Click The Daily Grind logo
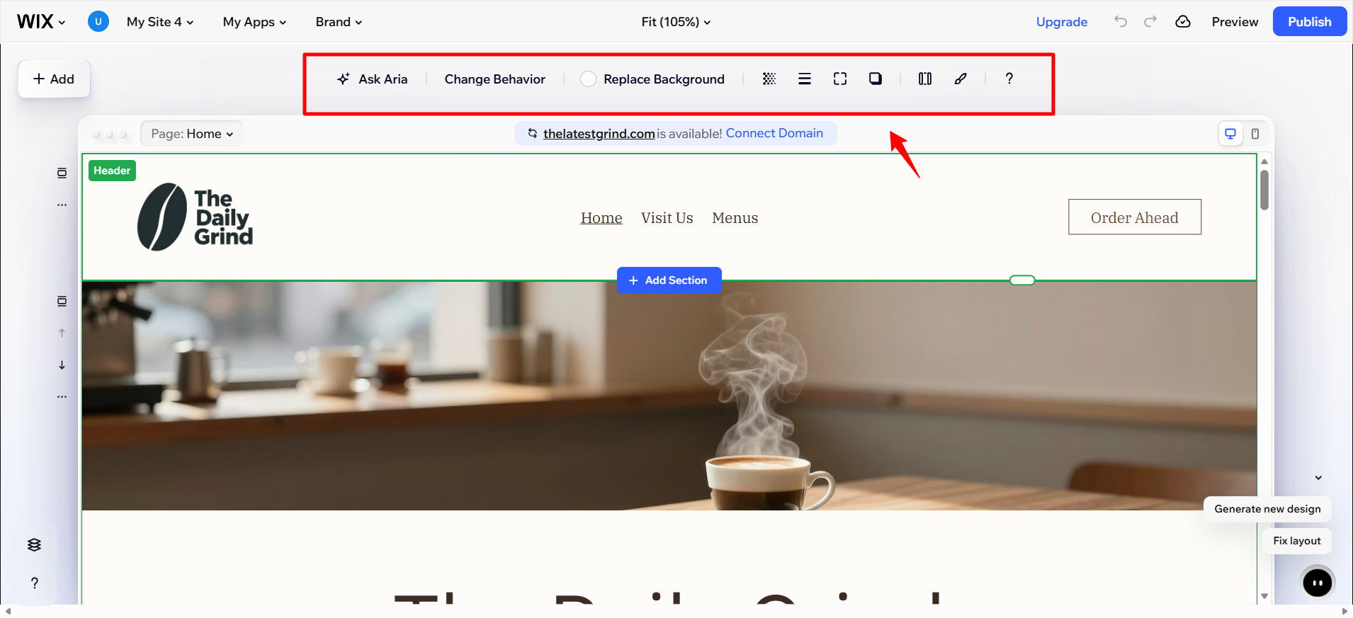The image size is (1353, 618). coord(195,217)
